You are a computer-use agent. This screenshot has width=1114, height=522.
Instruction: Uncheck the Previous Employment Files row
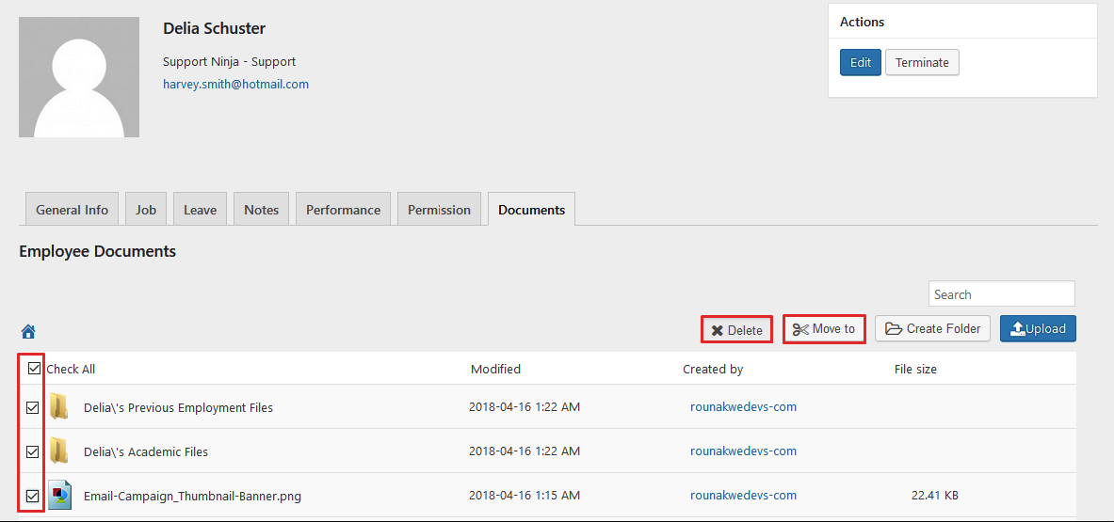pyautogui.click(x=33, y=408)
